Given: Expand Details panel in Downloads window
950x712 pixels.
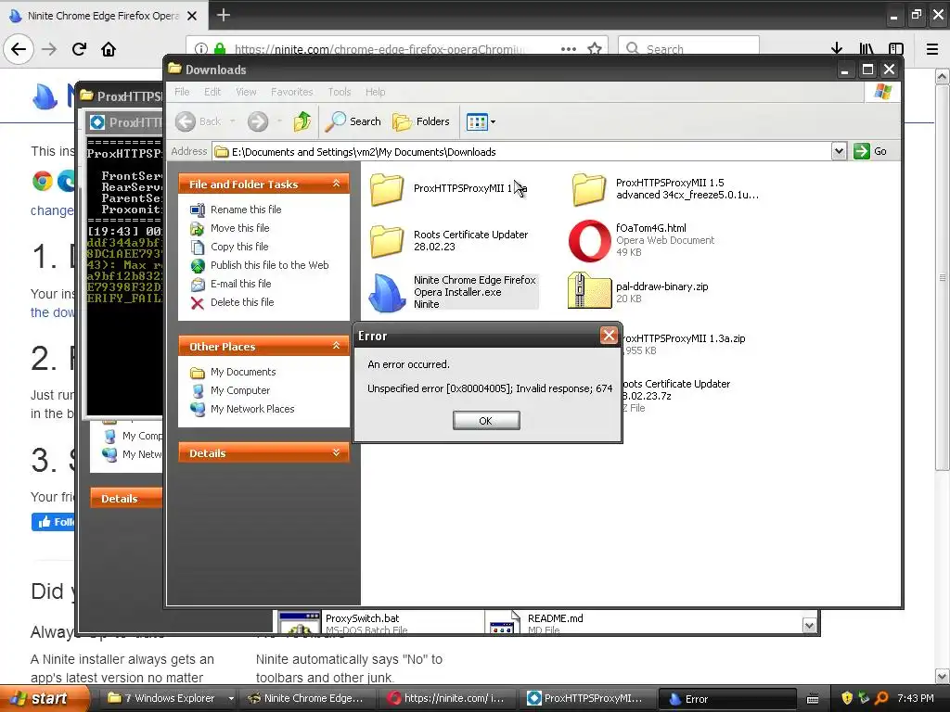Looking at the screenshot, I should pos(336,452).
